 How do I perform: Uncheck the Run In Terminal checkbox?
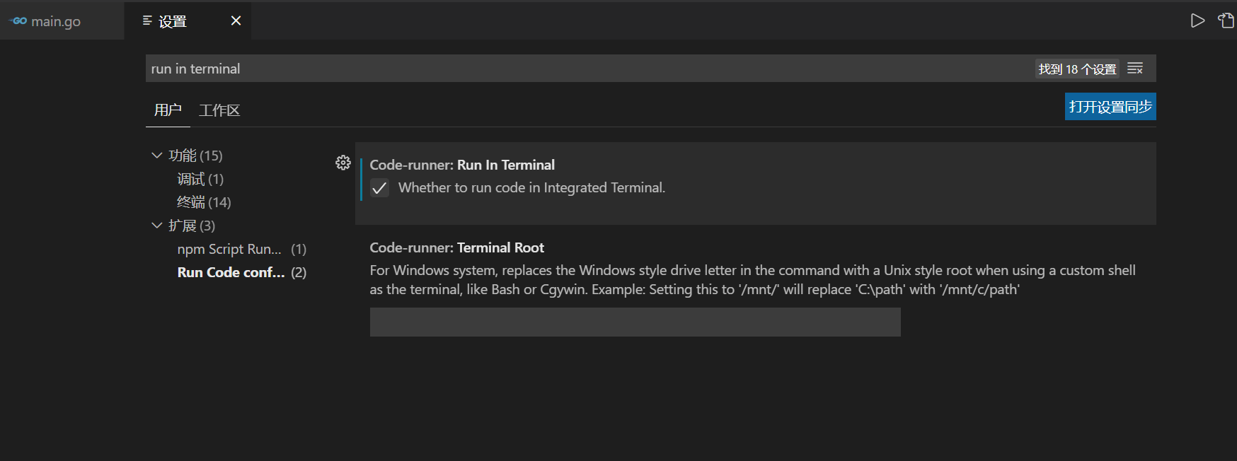(380, 188)
